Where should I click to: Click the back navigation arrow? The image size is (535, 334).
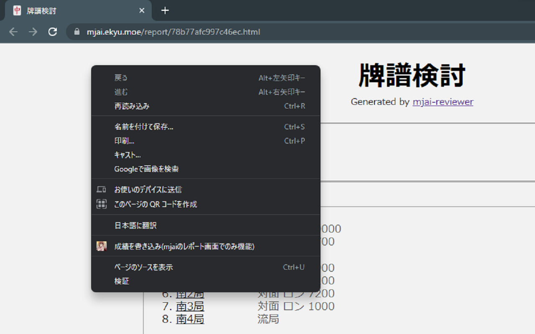pos(13,32)
